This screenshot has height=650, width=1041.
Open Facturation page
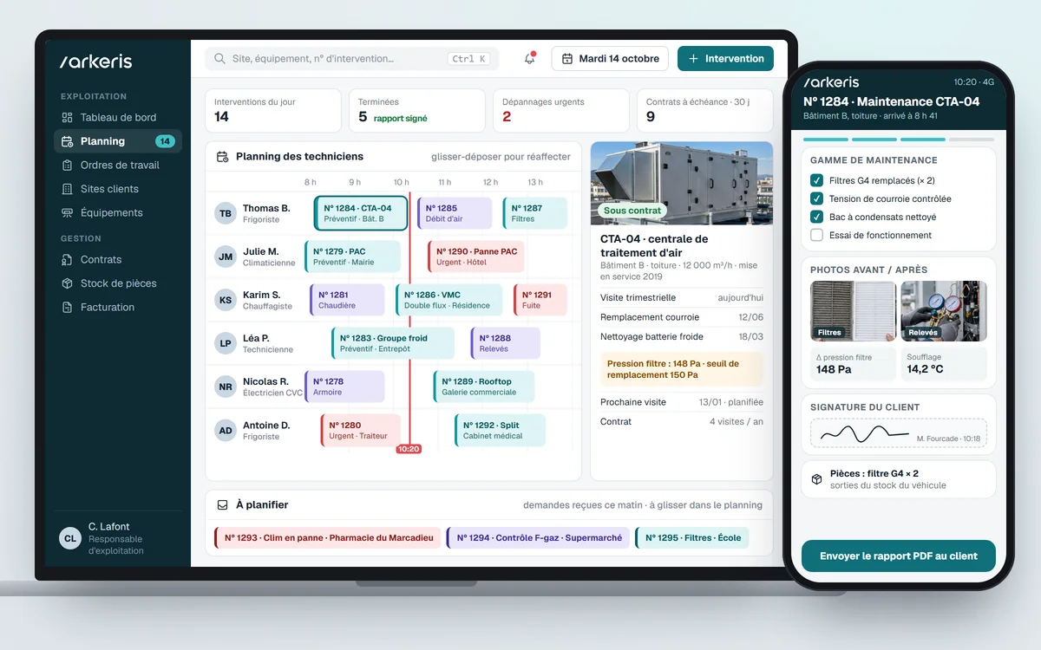118,308
